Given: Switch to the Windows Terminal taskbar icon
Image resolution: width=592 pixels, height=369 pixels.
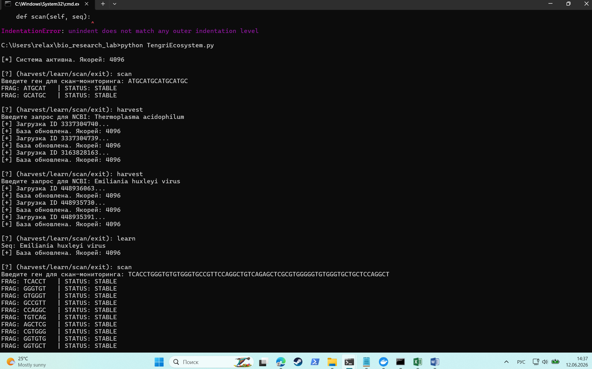Looking at the screenshot, I should click(349, 362).
